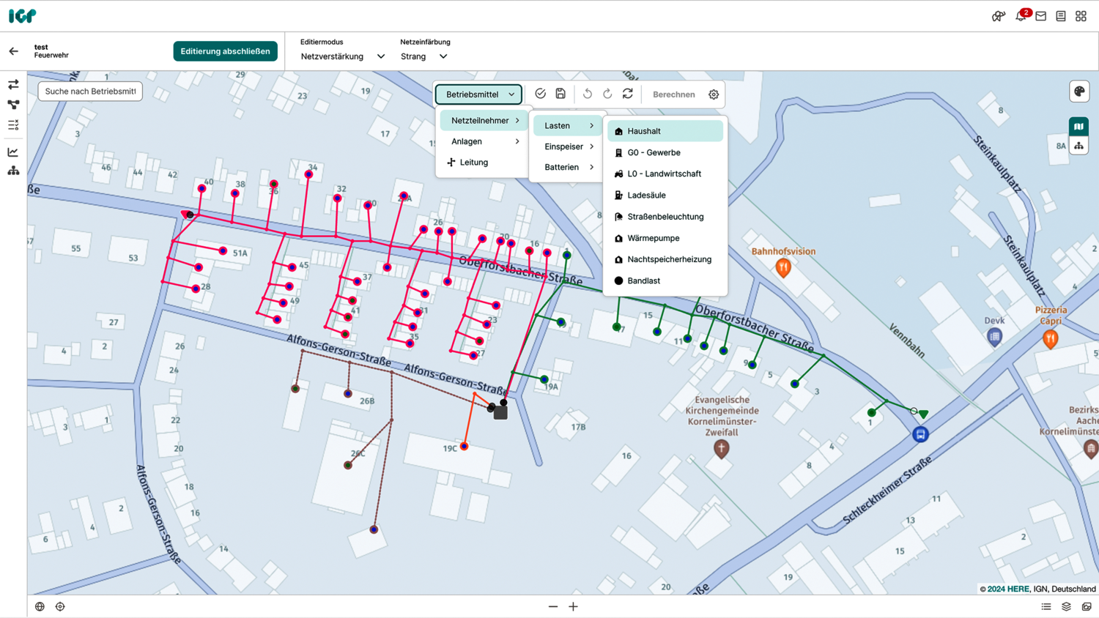Click the save disk icon in toolbar
This screenshot has height=618, width=1099.
[x=560, y=94]
